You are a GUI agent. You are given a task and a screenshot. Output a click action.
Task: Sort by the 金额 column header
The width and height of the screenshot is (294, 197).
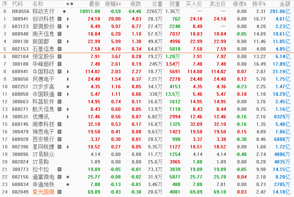(x=284, y=4)
